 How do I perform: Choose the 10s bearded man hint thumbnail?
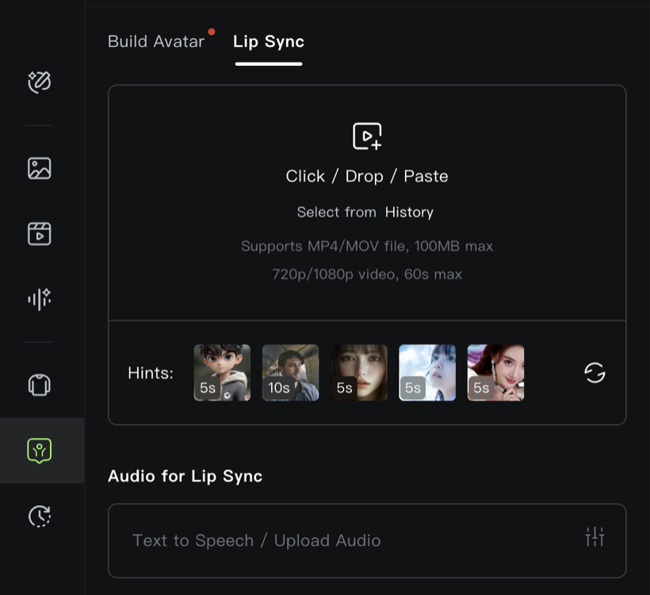tap(290, 372)
